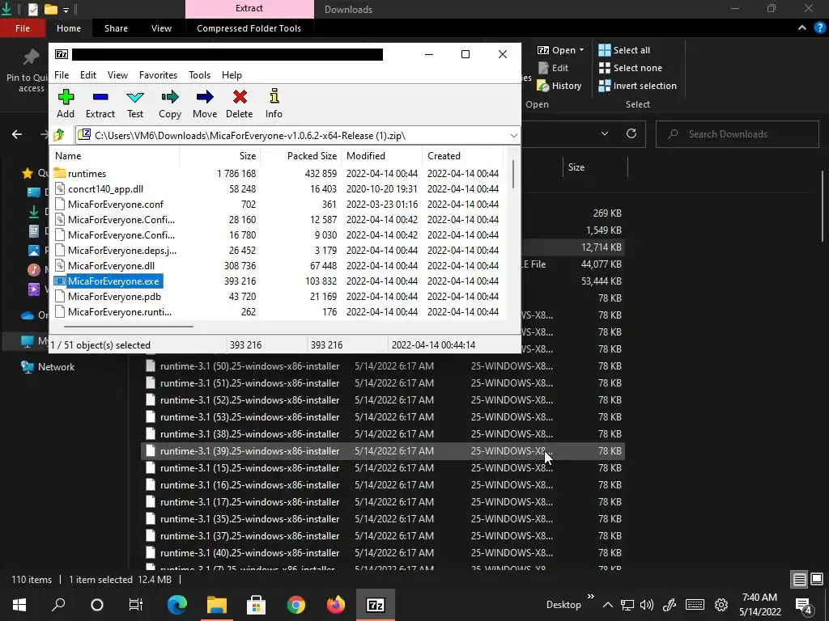Open Quick Access Toolbar customize dropdown
829x621 pixels.
click(x=66, y=10)
